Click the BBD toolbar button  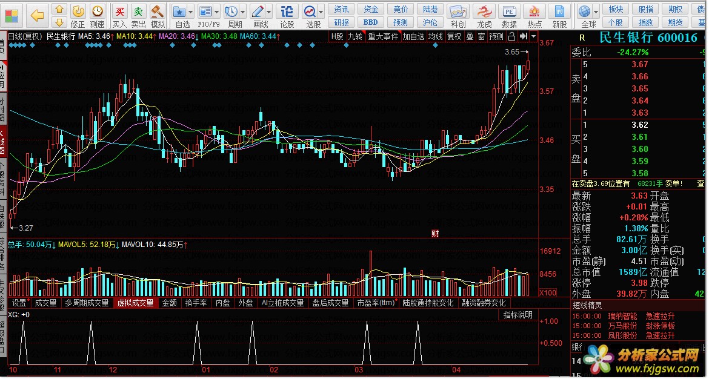tap(370, 22)
